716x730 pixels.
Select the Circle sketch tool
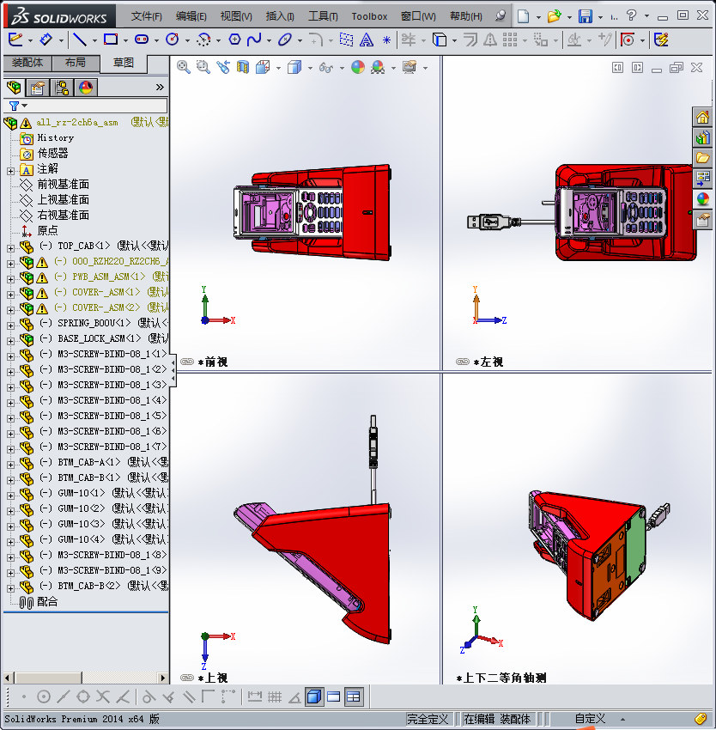click(173, 40)
